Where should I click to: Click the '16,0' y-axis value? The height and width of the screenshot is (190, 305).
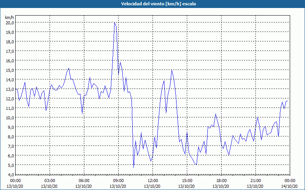pyautogui.click(x=10, y=61)
